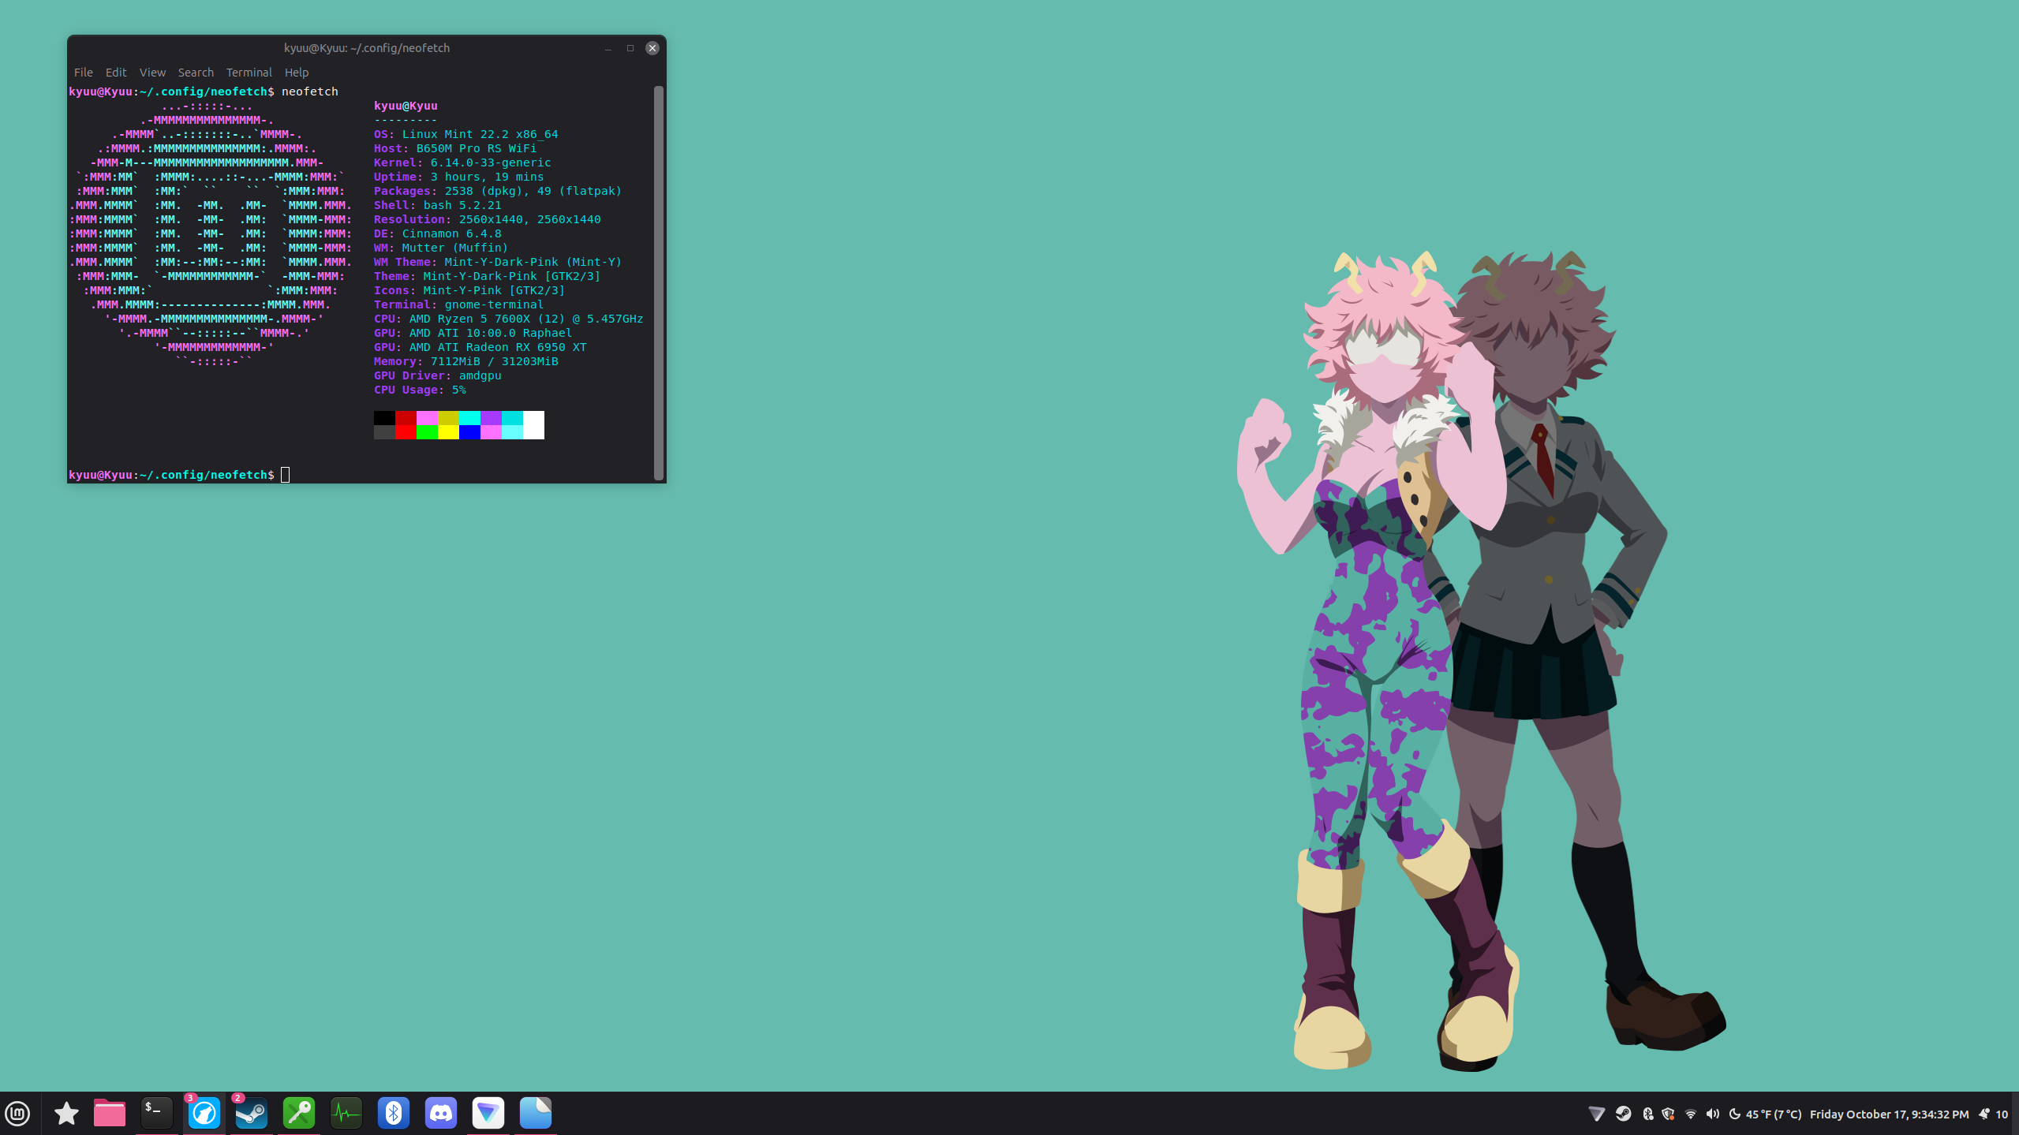Launch the green key password manager
This screenshot has width=2019, height=1135.
pos(299,1113)
